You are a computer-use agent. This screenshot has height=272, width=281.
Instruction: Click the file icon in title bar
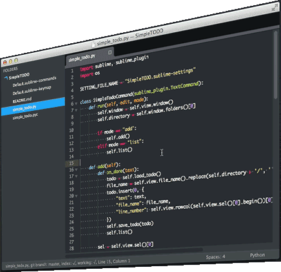93,44
